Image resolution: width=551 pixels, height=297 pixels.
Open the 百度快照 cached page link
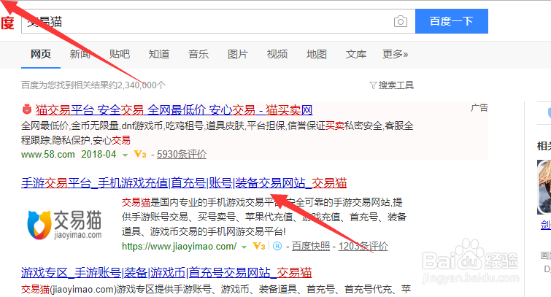[311, 247]
